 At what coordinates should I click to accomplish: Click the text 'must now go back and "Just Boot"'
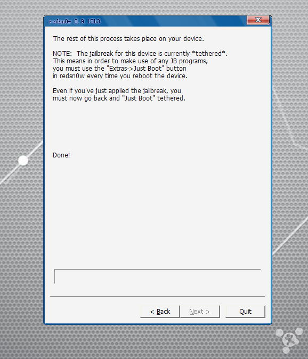click(119, 98)
